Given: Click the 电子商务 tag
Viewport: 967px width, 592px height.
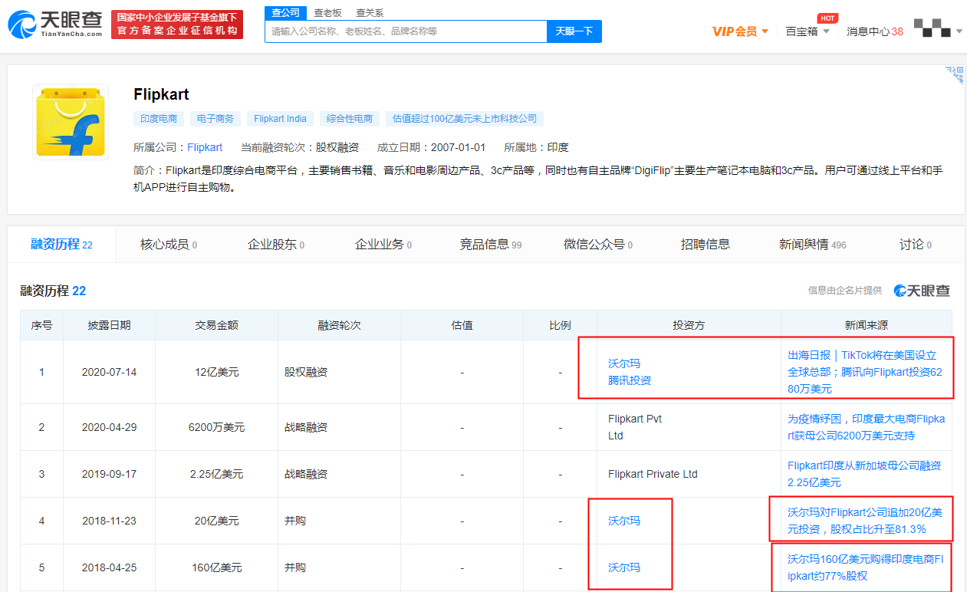Looking at the screenshot, I should pyautogui.click(x=215, y=119).
